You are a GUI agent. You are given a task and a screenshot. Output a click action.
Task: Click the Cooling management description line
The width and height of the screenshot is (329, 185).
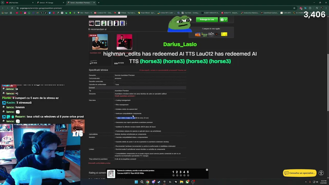pos(123,100)
